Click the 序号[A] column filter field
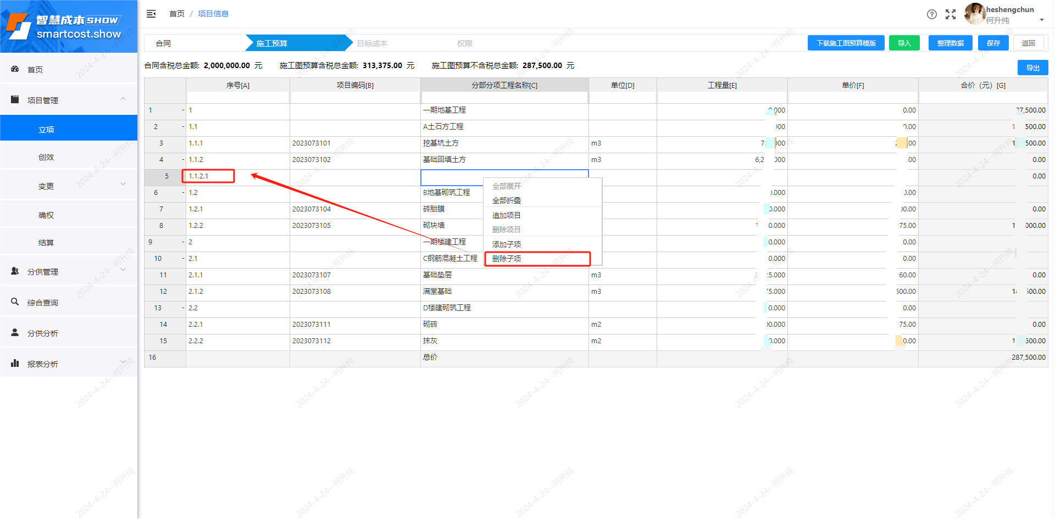This screenshot has width=1055, height=519. [x=237, y=98]
